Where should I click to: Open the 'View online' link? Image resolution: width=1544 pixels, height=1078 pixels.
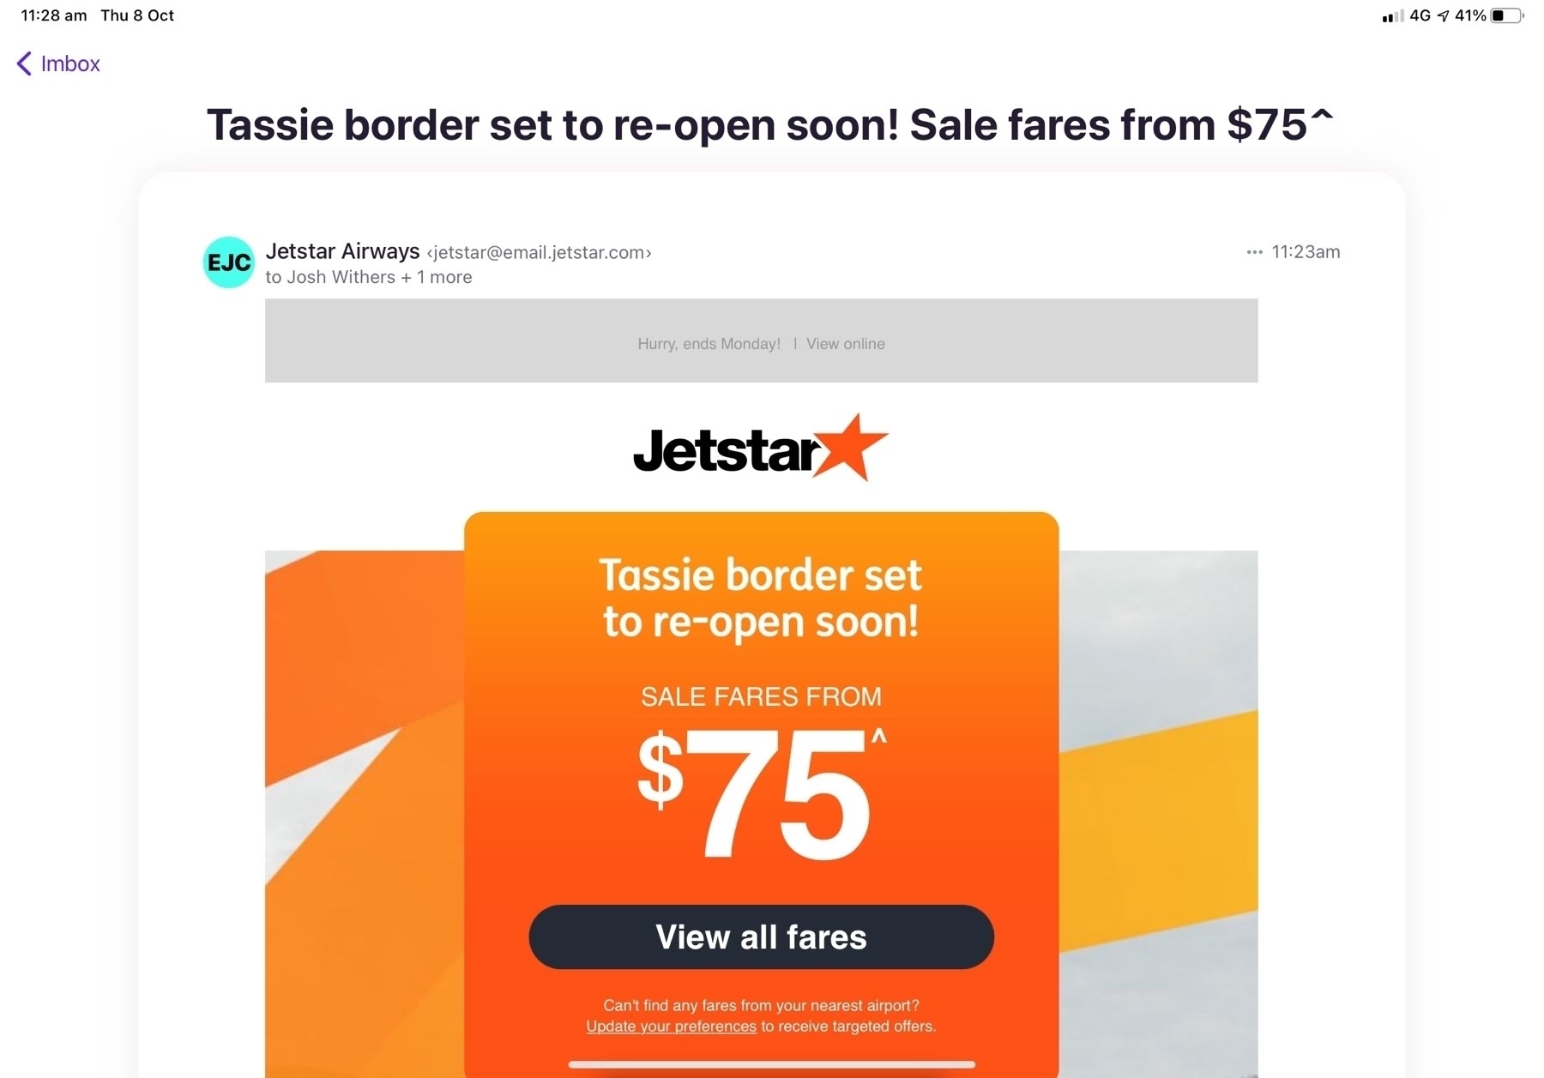(x=845, y=344)
